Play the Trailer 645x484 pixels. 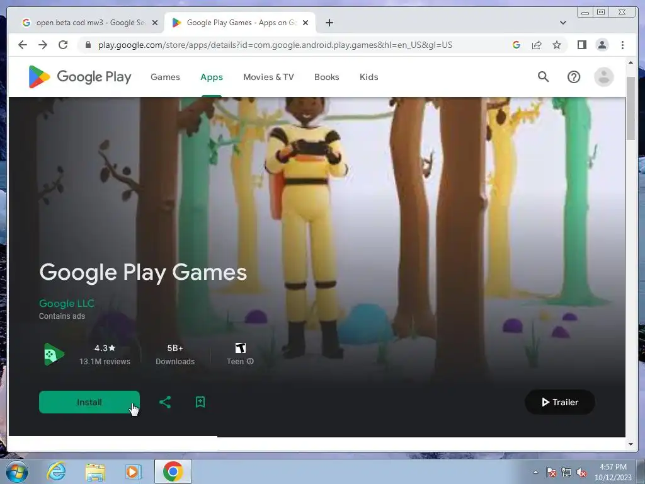pyautogui.click(x=560, y=402)
